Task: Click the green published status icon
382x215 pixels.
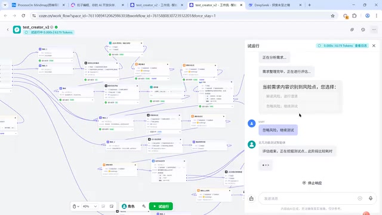Action: 56,27
